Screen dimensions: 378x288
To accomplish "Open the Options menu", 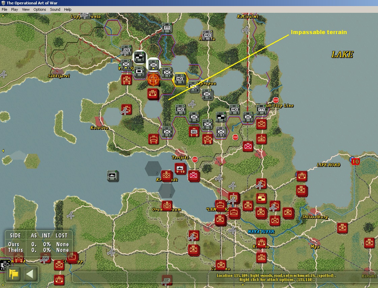I will (39, 9).
